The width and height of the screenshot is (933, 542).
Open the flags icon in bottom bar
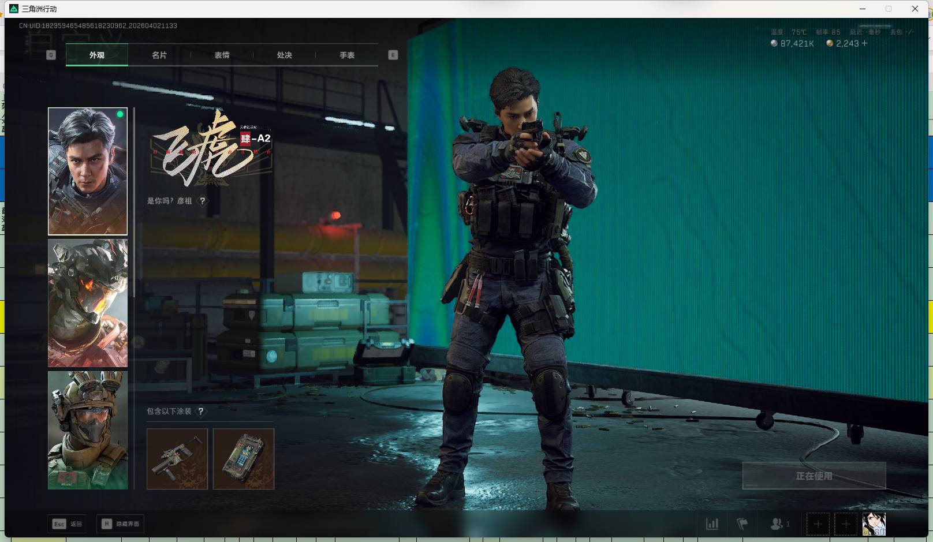[742, 524]
